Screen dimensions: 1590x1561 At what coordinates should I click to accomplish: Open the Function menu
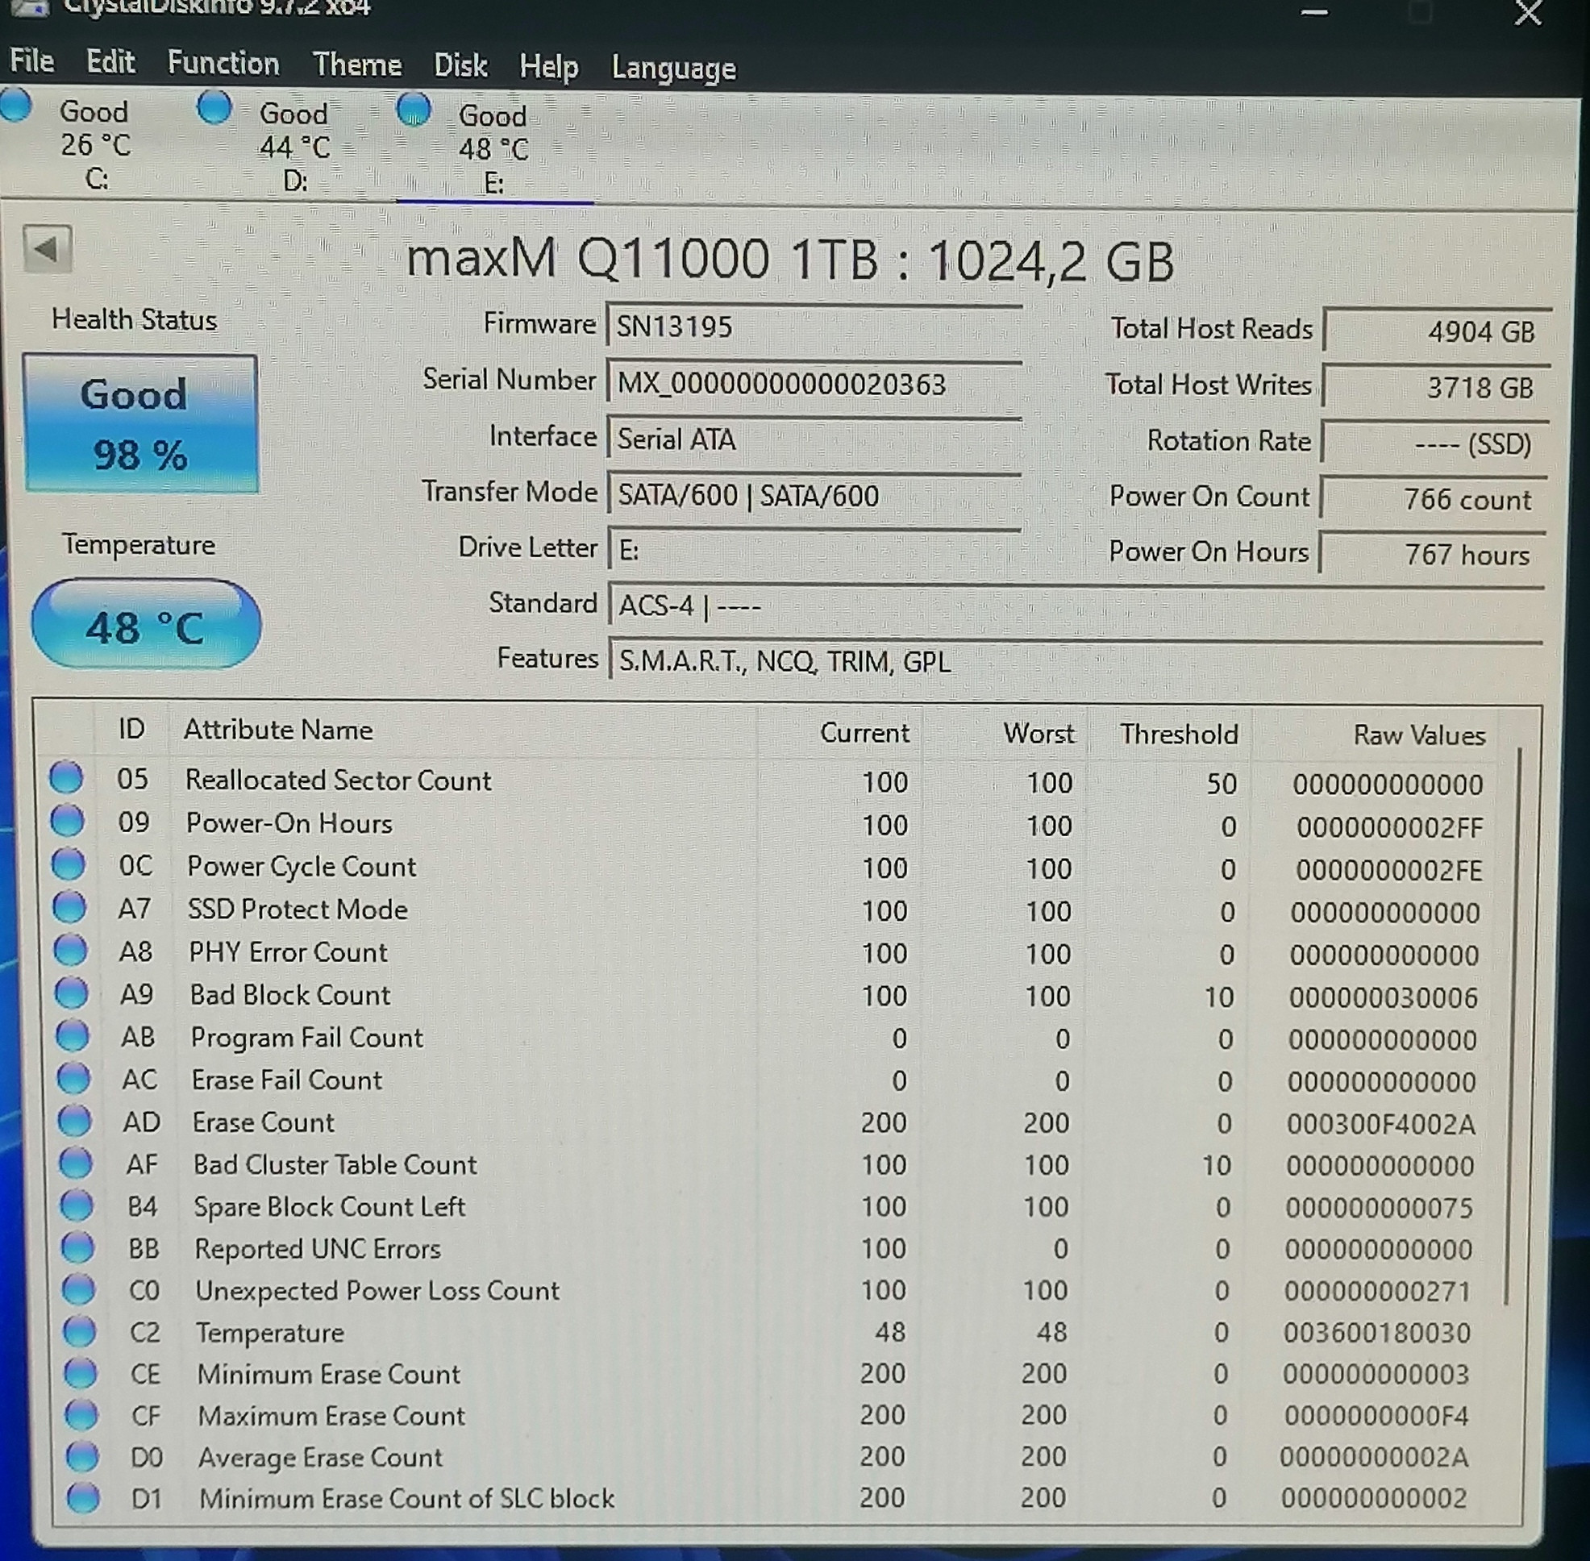click(x=223, y=63)
